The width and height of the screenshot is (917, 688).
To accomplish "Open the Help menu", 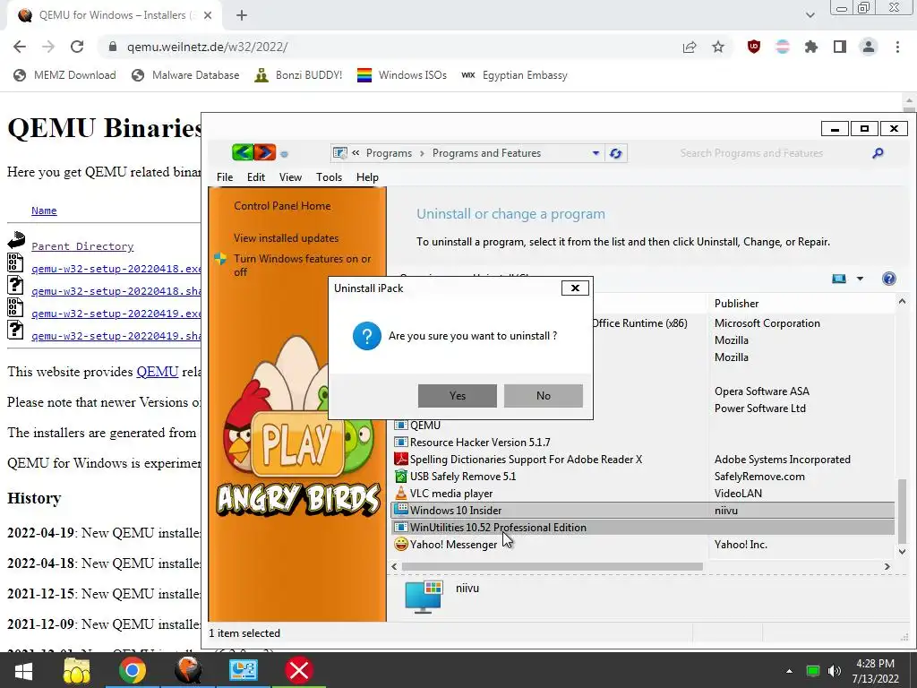I will [367, 177].
